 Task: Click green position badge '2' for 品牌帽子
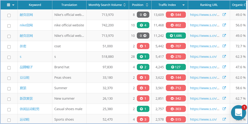(x=143, y=67)
